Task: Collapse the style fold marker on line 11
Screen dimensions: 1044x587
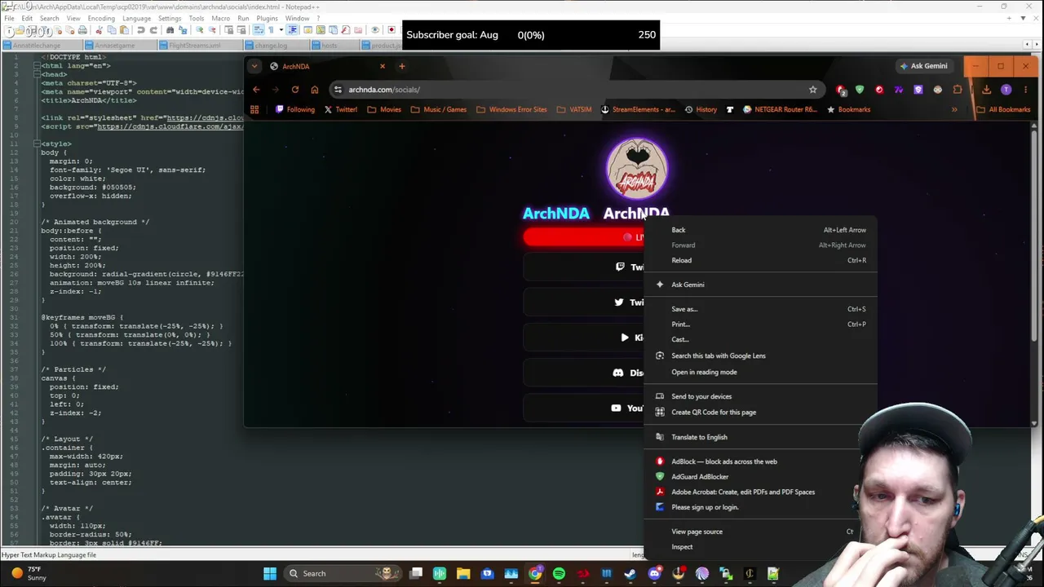Action: pos(35,143)
